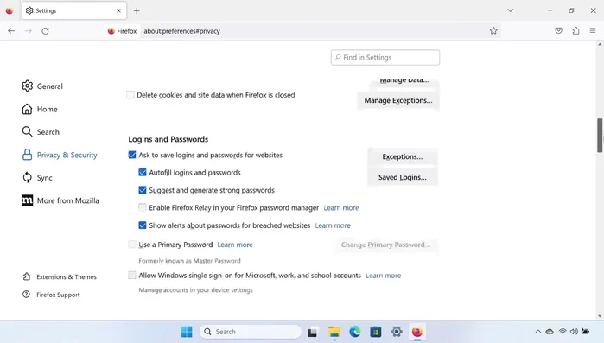604x343 pixels.
Task: Open Learn more link for breached websites alerts
Action: (333, 225)
